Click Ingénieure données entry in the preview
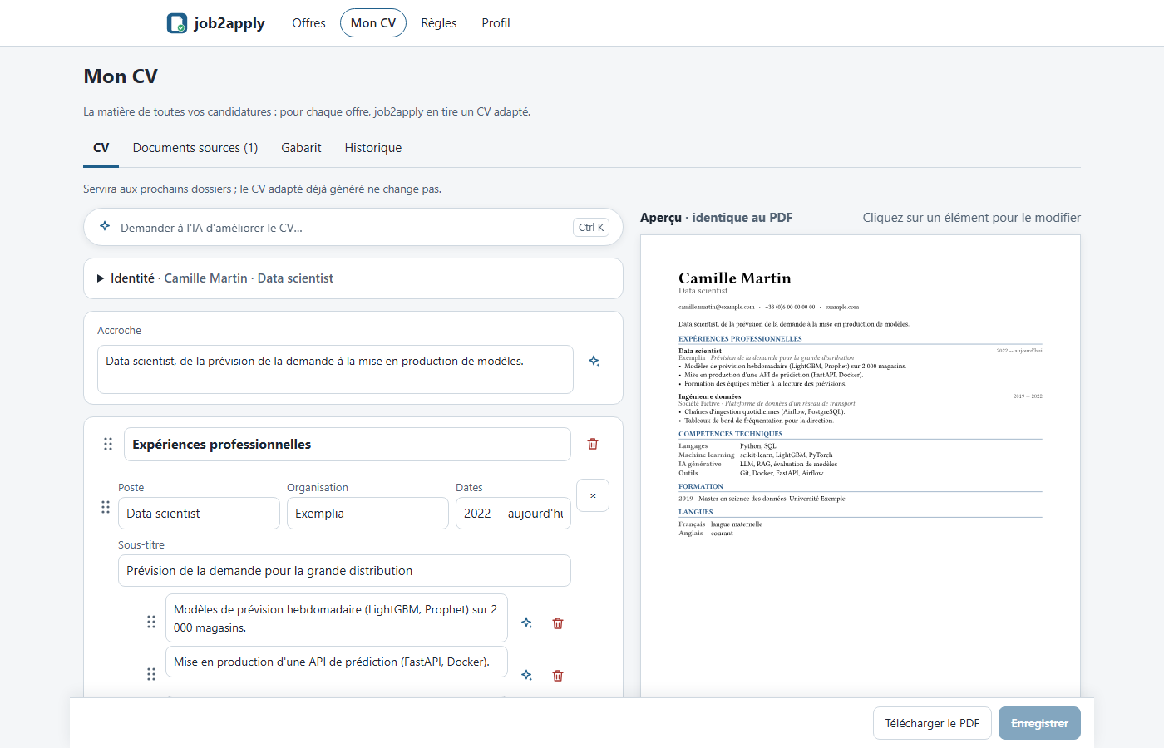1164x748 pixels. click(709, 396)
